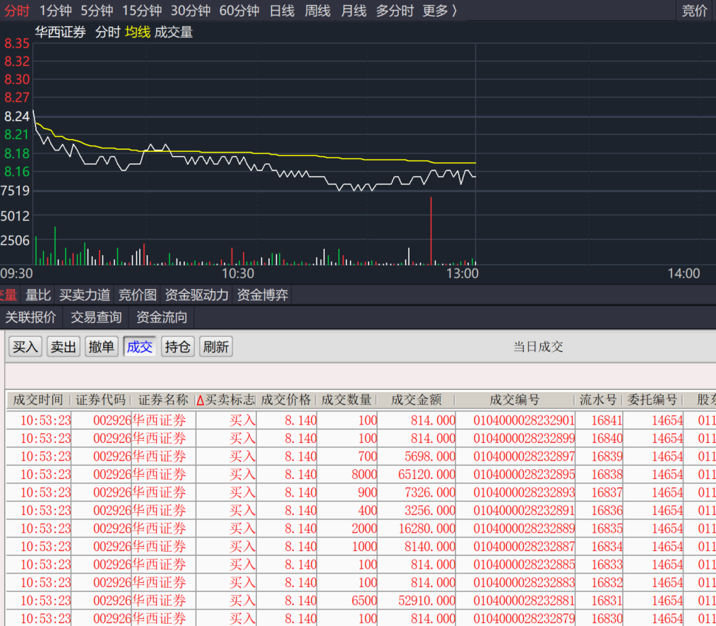
Task: Click the 撤单 cancel order button
Action: coord(102,347)
